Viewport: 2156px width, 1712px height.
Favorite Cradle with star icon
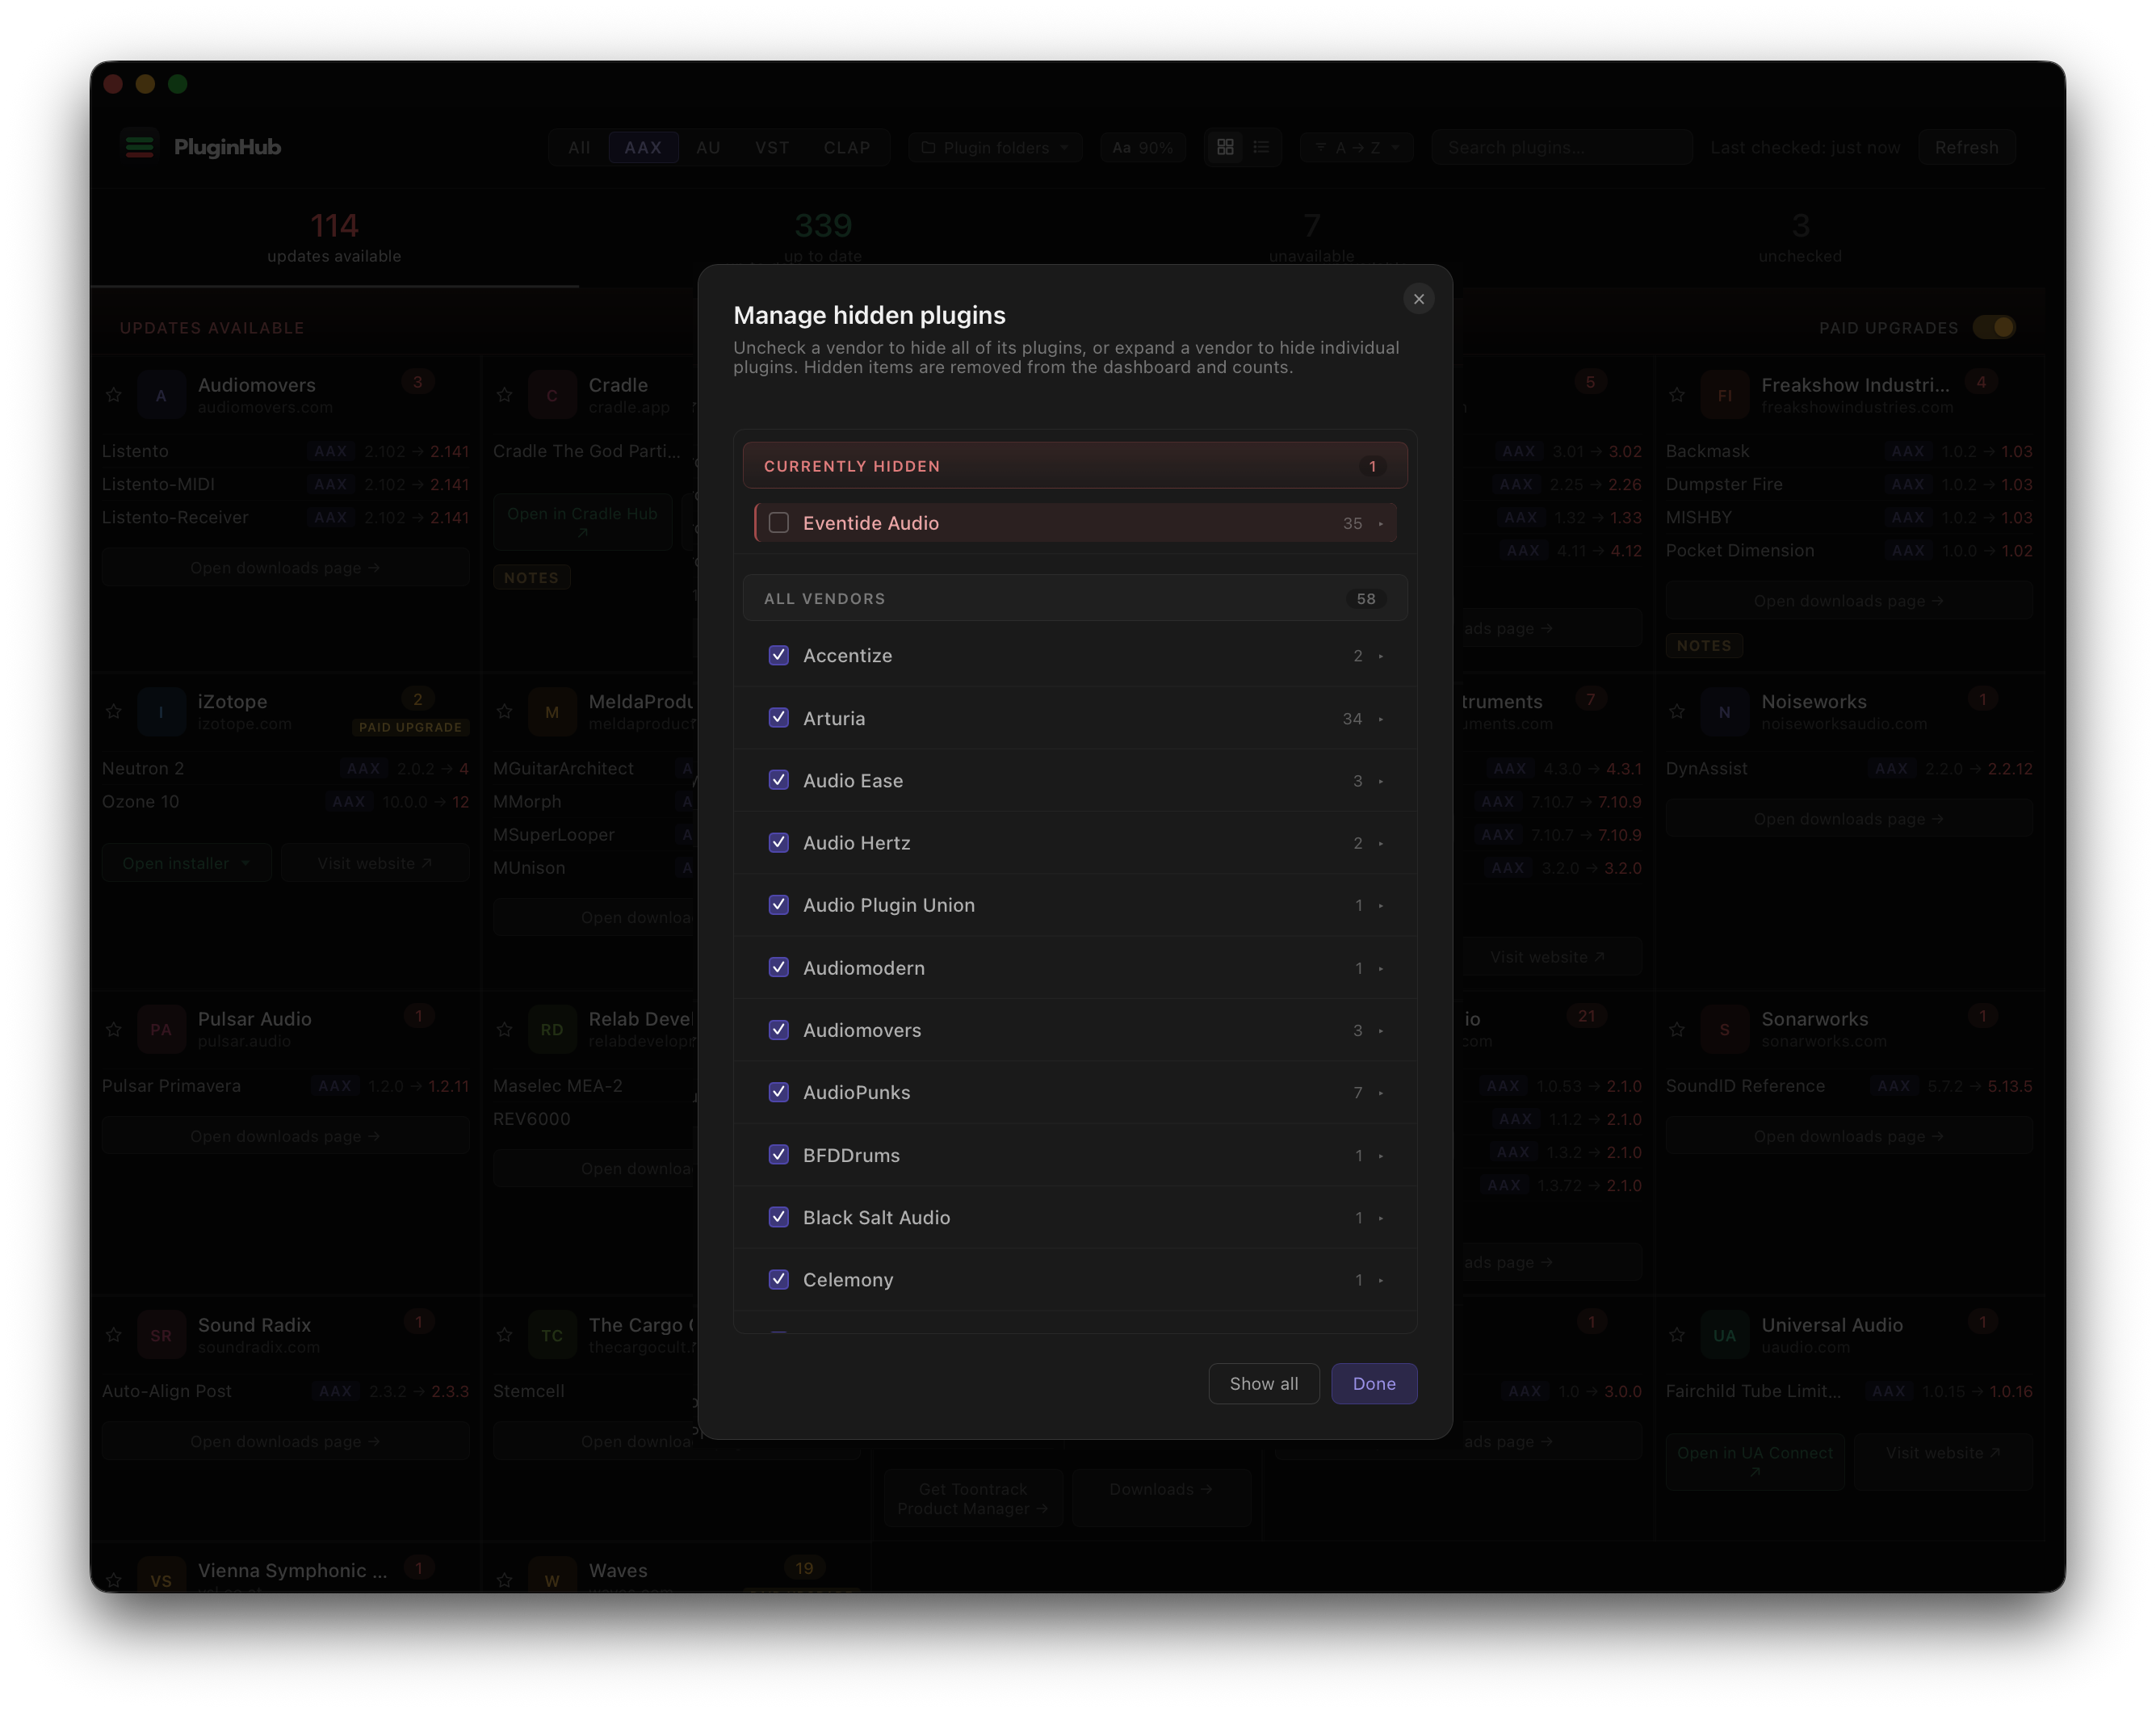505,395
